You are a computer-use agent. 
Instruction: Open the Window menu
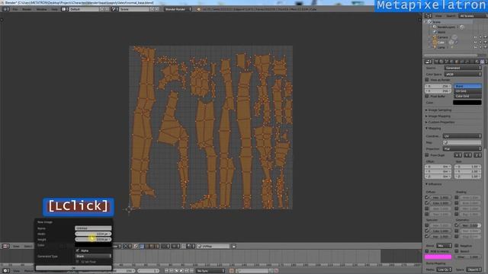click(41, 9)
